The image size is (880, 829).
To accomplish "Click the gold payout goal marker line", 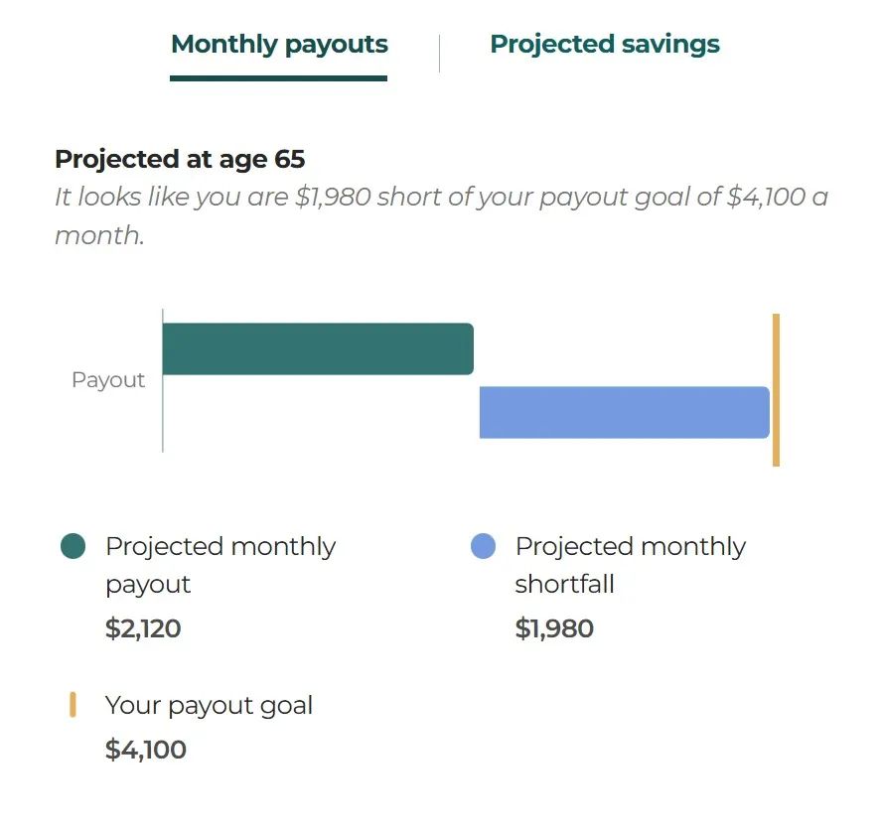I will tap(776, 390).
